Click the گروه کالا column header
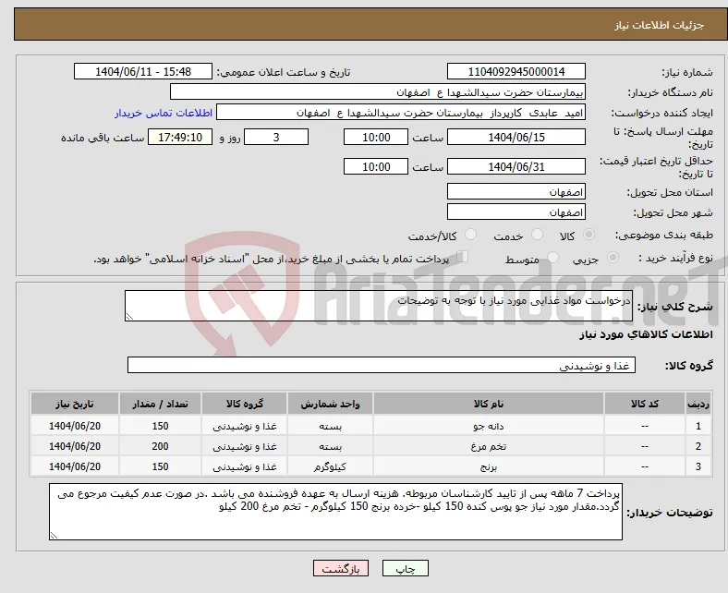 (244, 404)
